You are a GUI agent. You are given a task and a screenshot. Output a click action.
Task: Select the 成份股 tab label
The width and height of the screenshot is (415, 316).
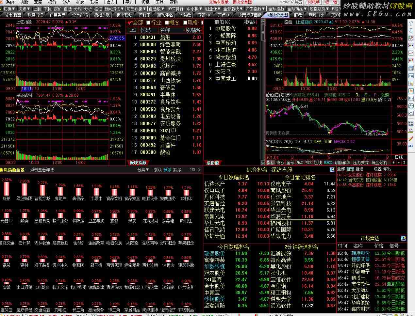click(x=212, y=163)
